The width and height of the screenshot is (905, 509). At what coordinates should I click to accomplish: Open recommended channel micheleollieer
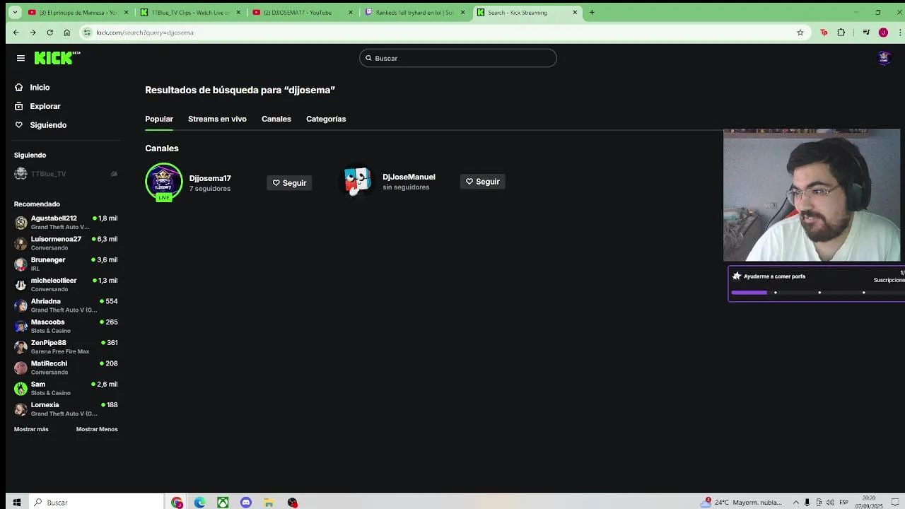66,284
